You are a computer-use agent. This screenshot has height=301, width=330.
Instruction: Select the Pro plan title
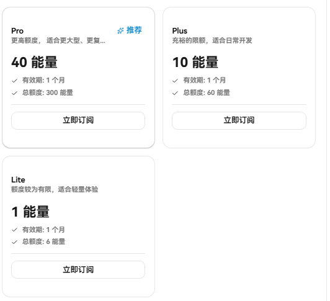click(17, 31)
